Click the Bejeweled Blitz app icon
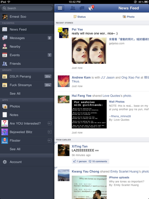This screenshot has width=149, height=199. [x=5, y=132]
